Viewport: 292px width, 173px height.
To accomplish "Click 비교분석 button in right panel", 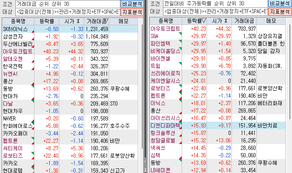I will (280, 4).
